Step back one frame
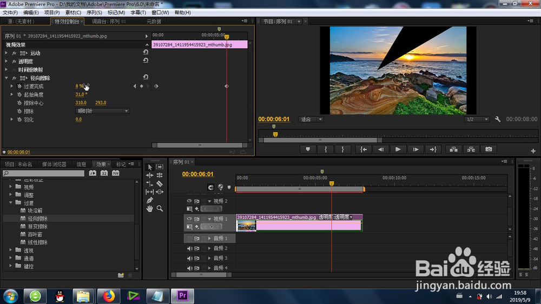This screenshot has width=541, height=304. [x=380, y=149]
